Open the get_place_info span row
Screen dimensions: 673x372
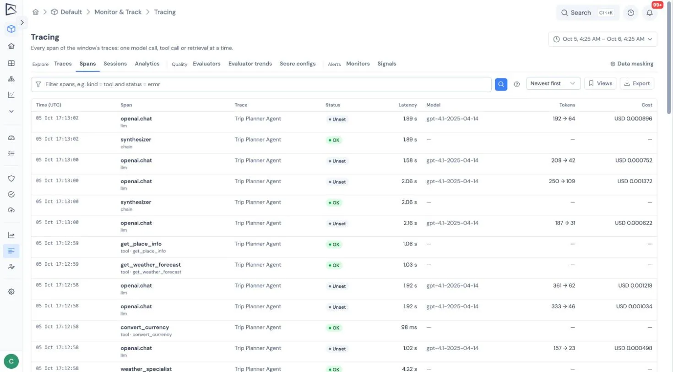[344, 247]
